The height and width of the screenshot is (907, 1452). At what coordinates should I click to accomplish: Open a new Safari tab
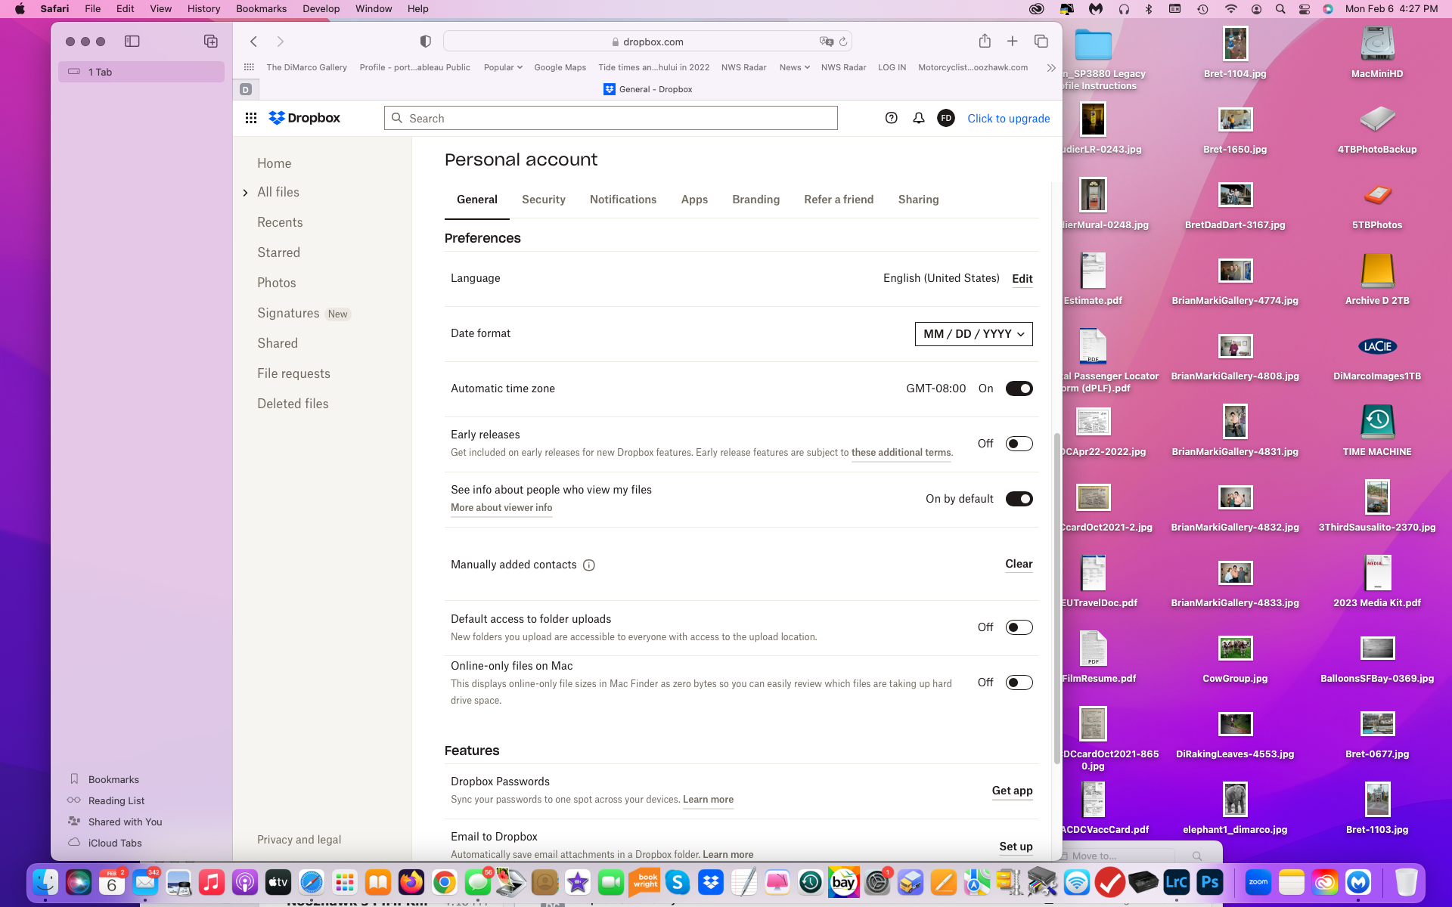[1013, 41]
